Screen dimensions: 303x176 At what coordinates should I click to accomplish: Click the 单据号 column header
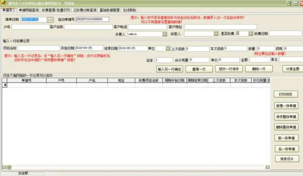pos(26,80)
